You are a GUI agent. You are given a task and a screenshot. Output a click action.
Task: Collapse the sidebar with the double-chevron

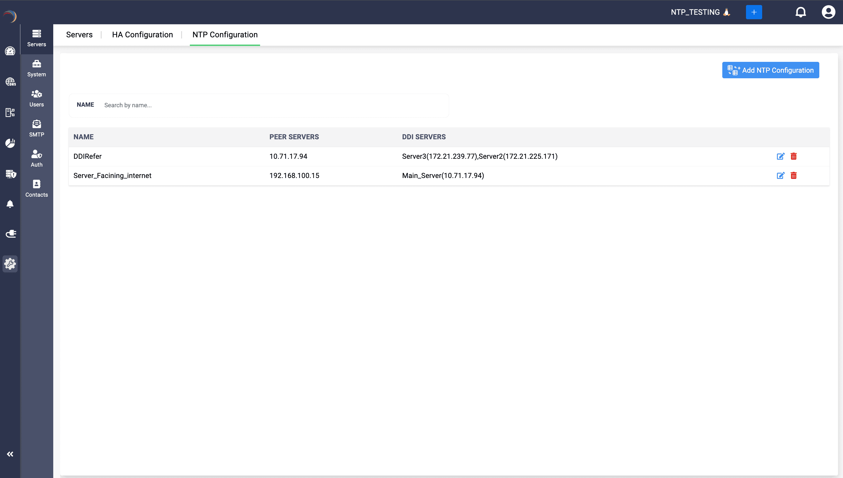10,454
